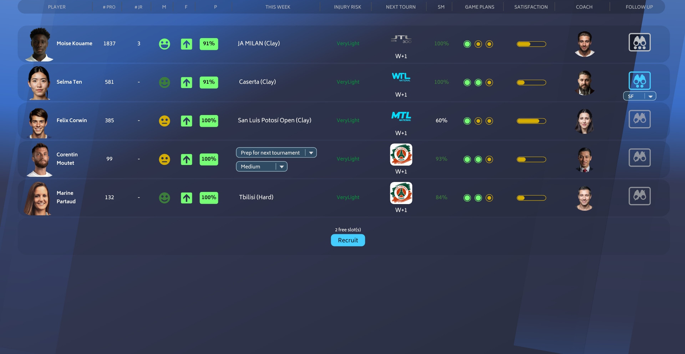
Task: Click Corentin Moutet's neutral morale face icon
Action: click(164, 160)
